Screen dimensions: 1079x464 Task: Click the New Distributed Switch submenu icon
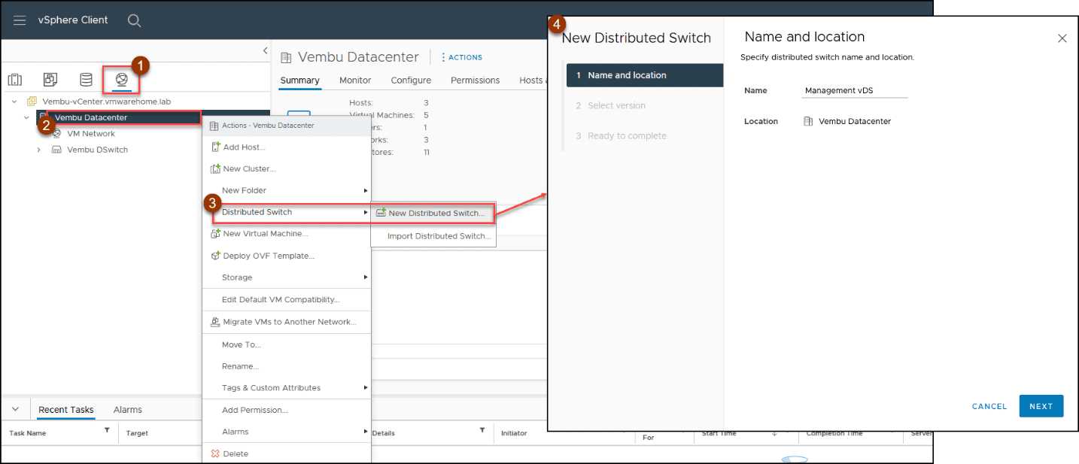coord(381,213)
